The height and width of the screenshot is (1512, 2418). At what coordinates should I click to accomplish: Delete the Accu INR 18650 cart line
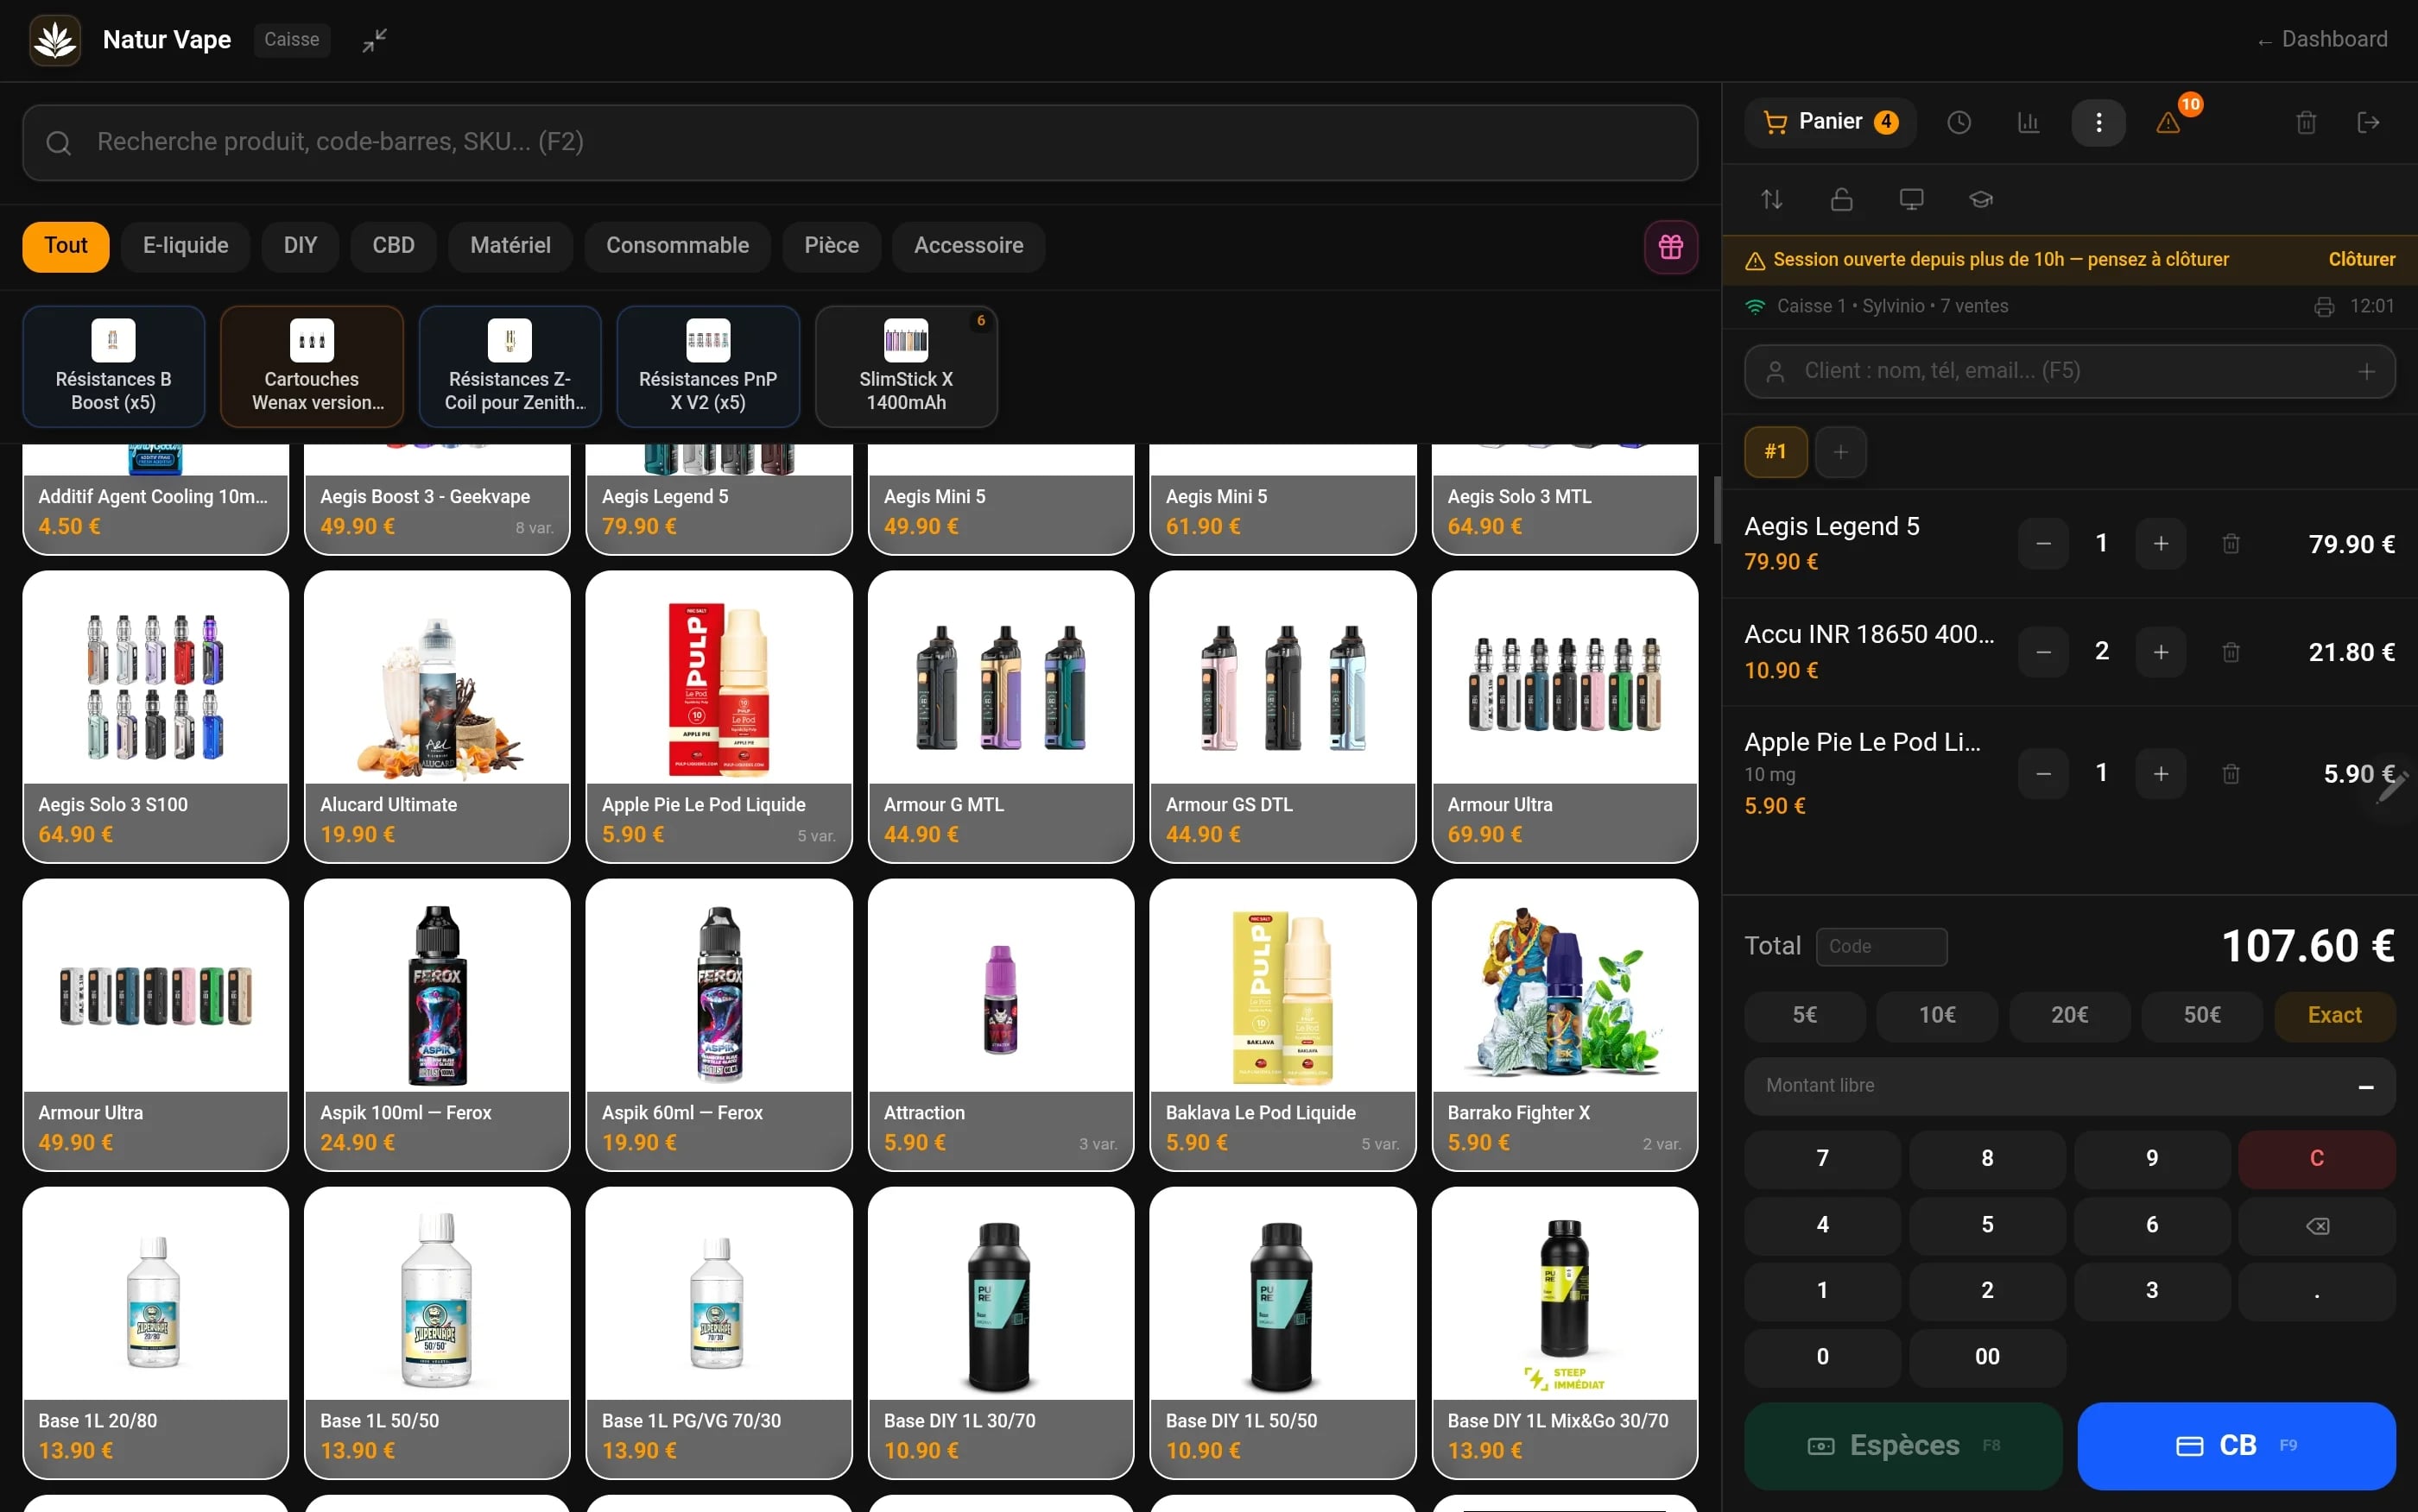pyautogui.click(x=2230, y=652)
